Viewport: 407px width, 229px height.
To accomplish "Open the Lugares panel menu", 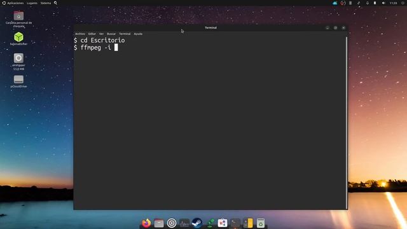I will click(x=32, y=3).
